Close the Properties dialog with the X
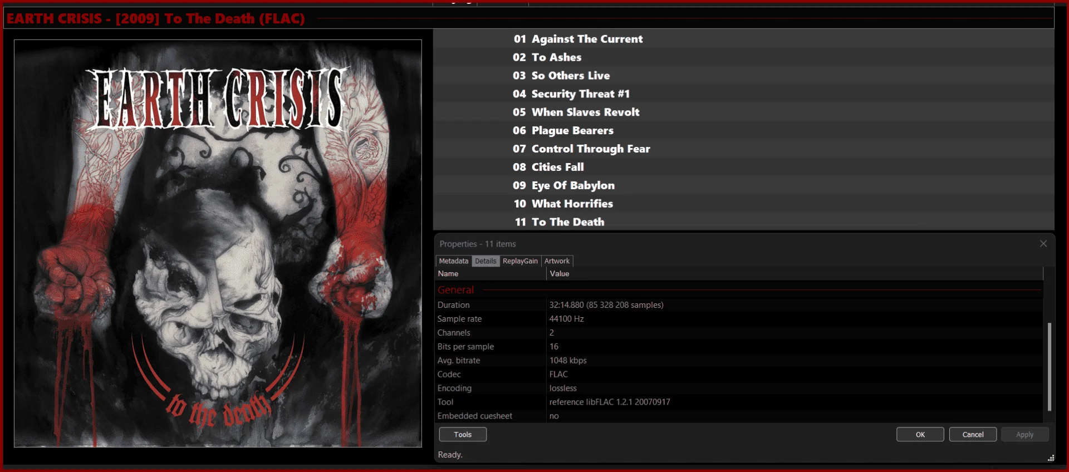1069x472 pixels. [x=1043, y=244]
